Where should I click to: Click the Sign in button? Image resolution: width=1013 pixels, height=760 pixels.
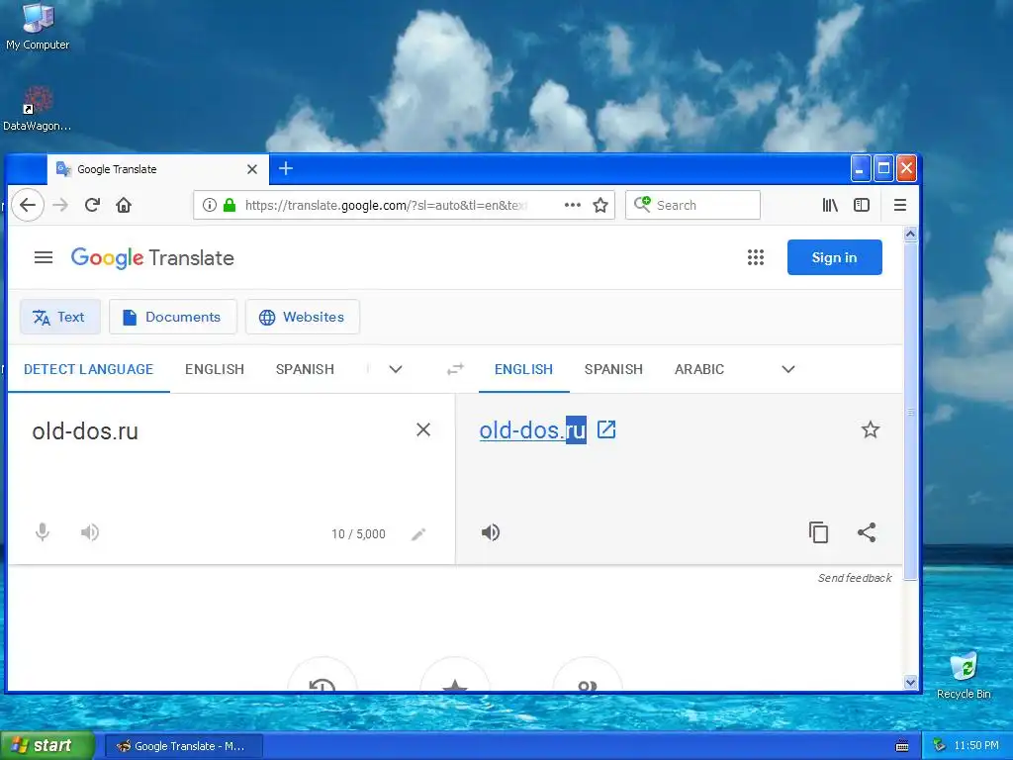pyautogui.click(x=834, y=257)
